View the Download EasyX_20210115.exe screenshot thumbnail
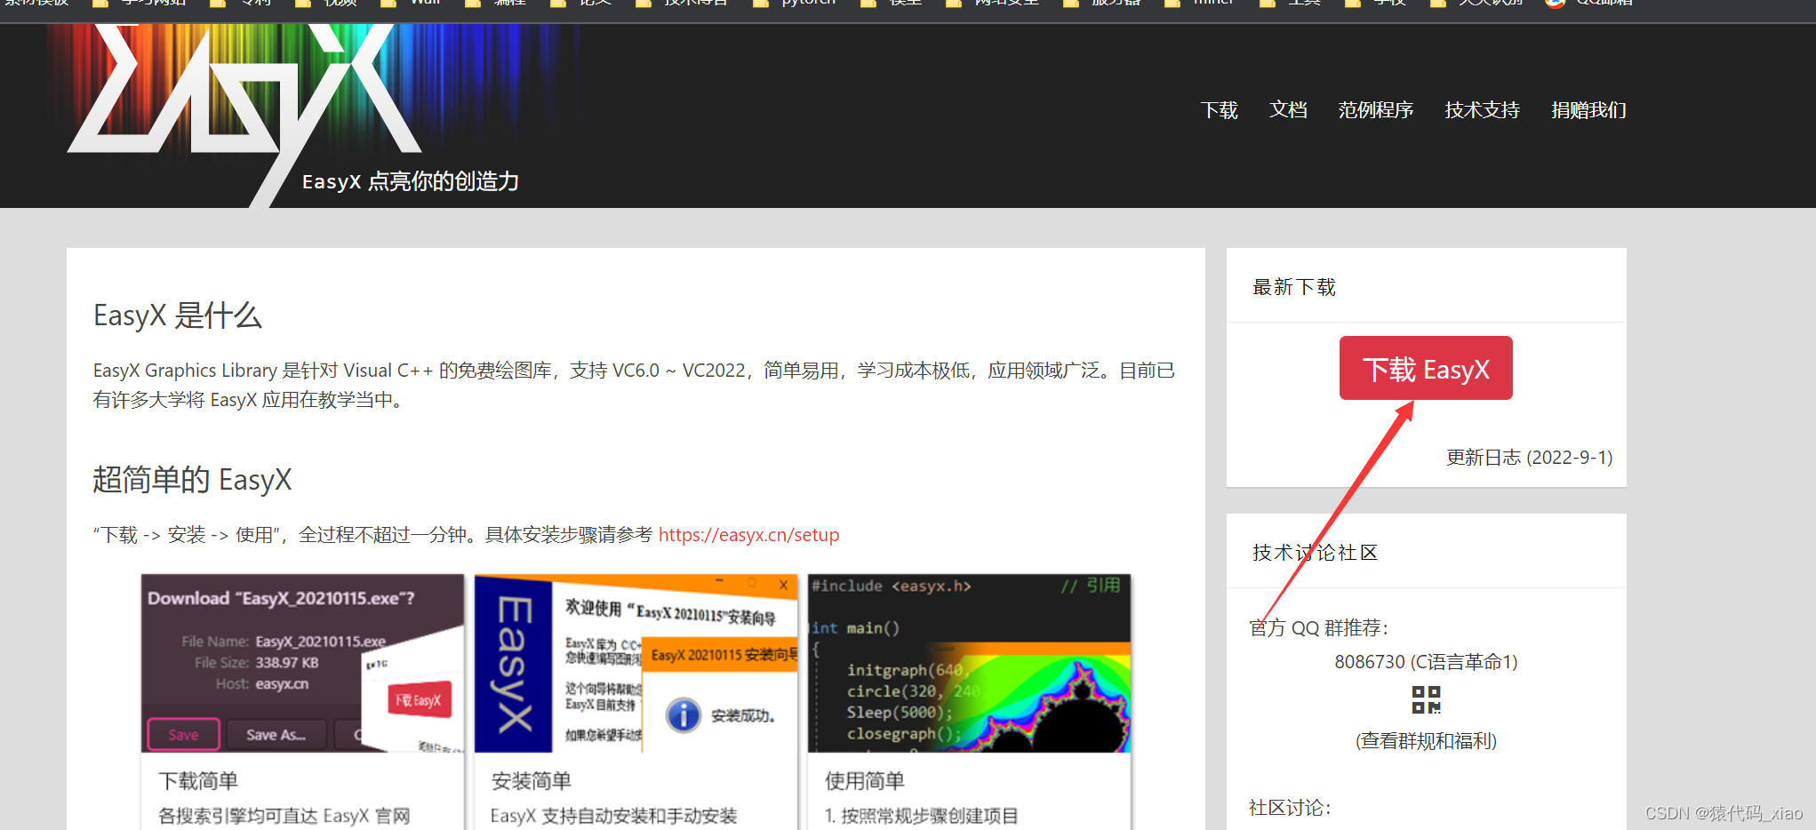 [302, 663]
